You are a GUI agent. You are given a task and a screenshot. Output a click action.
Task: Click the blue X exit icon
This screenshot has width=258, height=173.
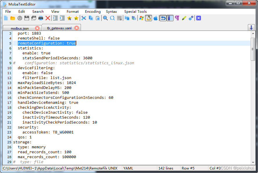tap(199, 18)
